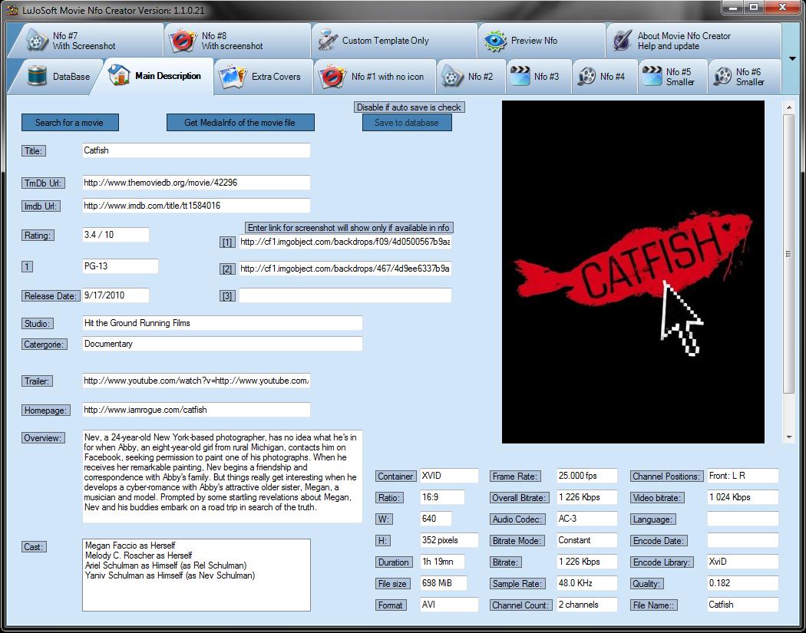This screenshot has width=806, height=633.
Task: Click the Video bitrate field 1 024 Kbps
Action: 743,497
